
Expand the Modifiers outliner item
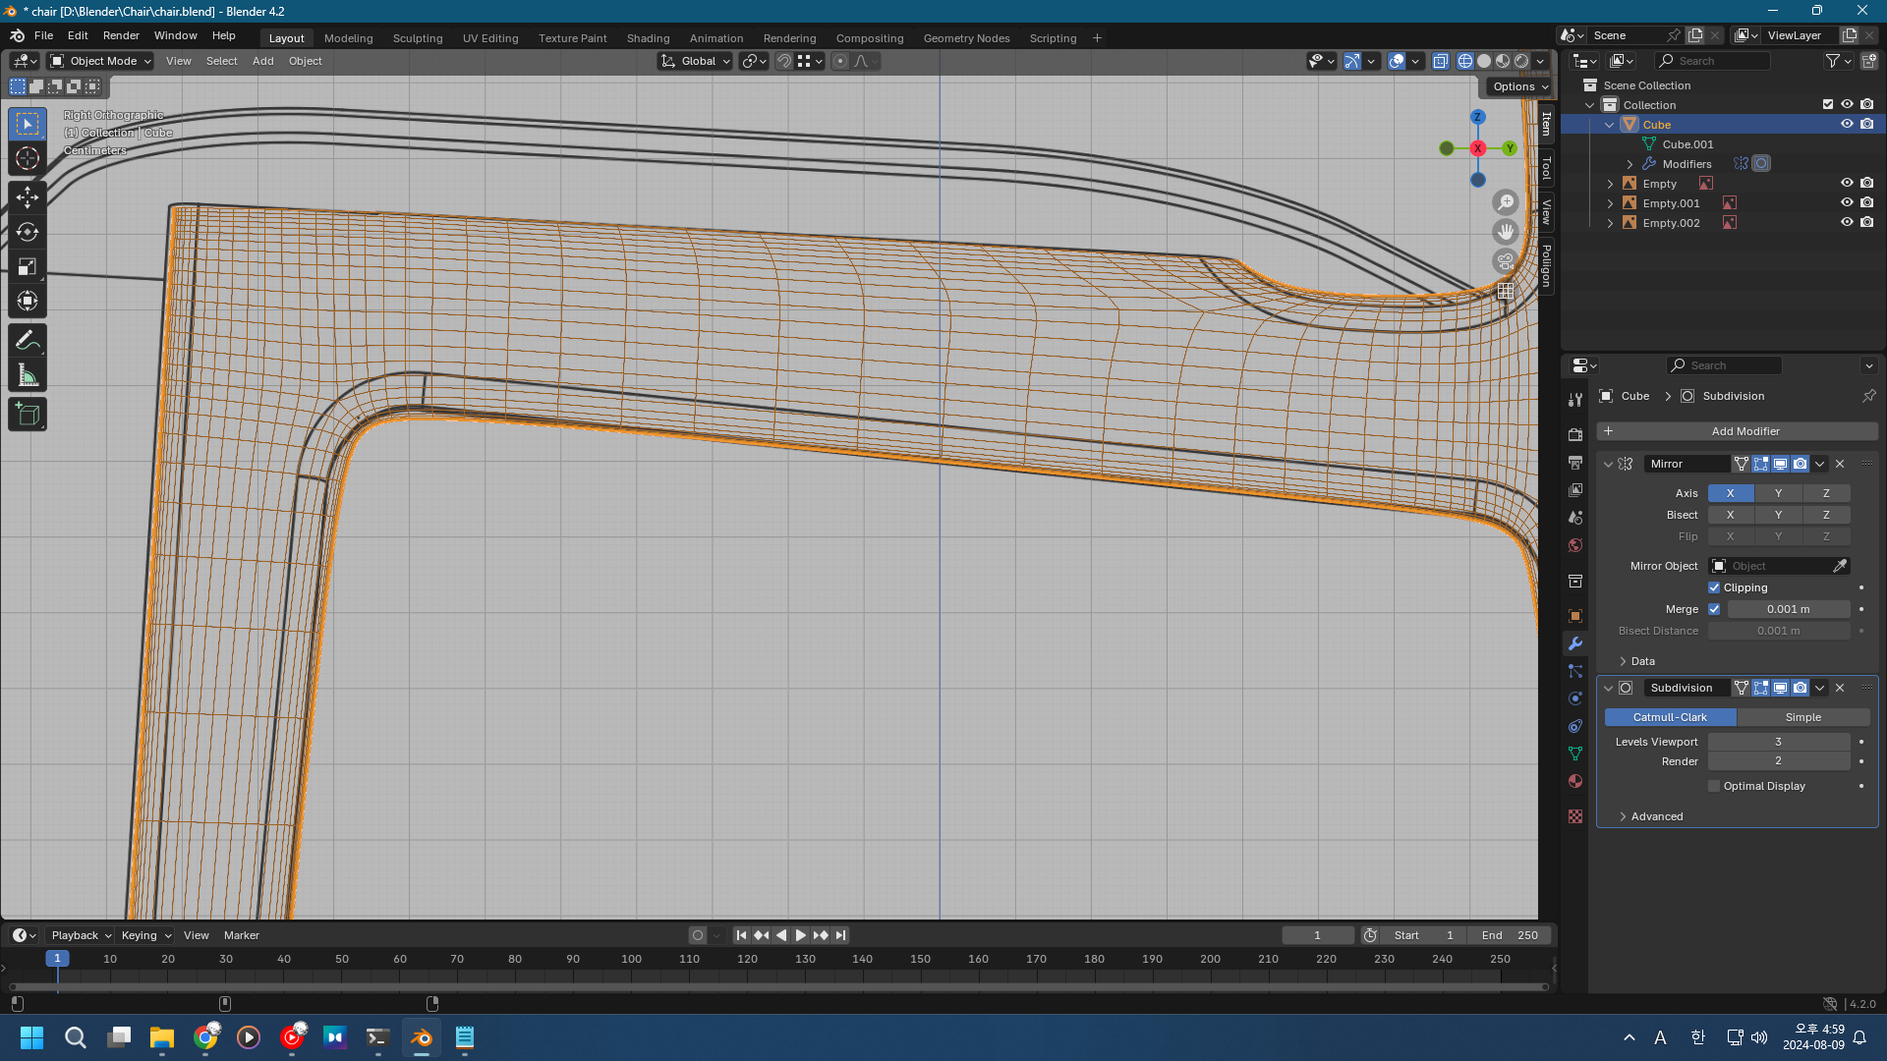click(1630, 164)
